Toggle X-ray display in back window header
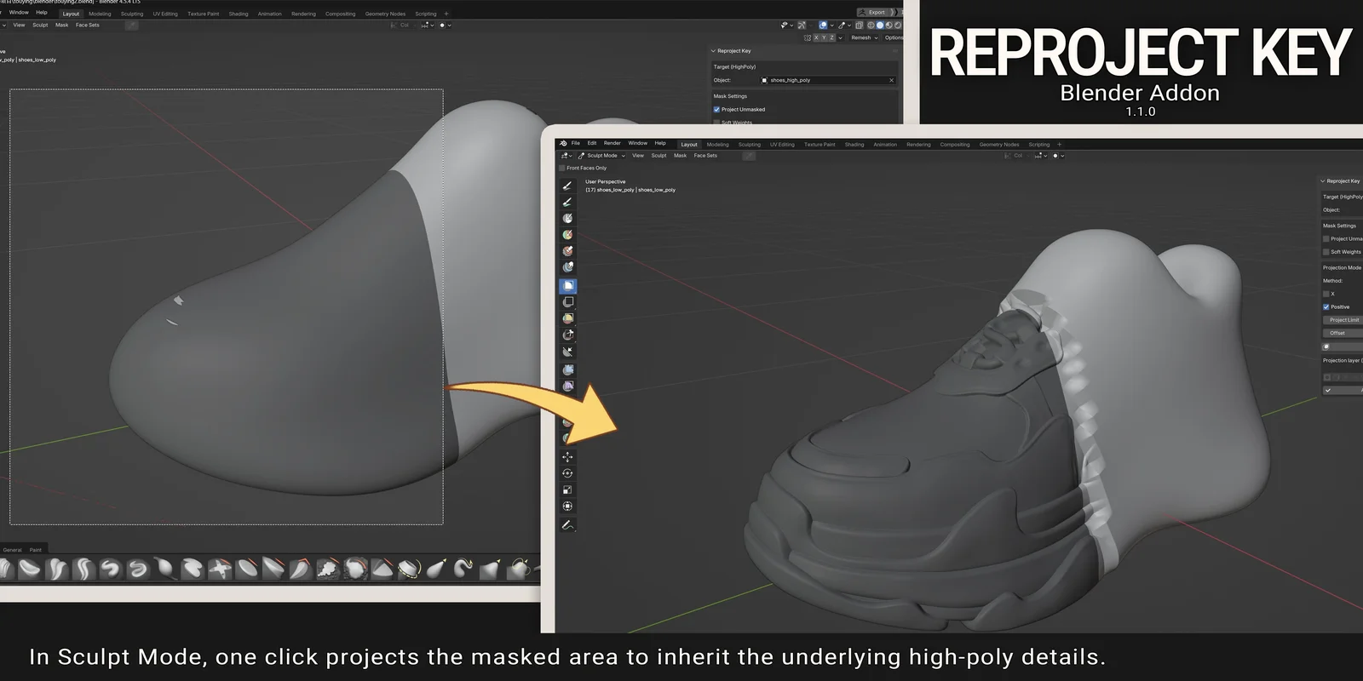 [859, 25]
